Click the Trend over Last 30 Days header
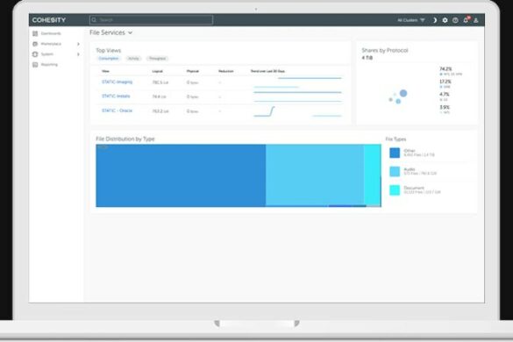This screenshot has height=342, width=513. (x=267, y=71)
